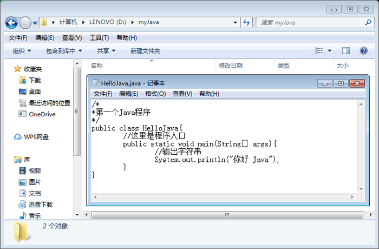Image resolution: width=379 pixels, height=249 pixels.
Task: Sort files by 修改日期 column header
Action: click(x=231, y=65)
